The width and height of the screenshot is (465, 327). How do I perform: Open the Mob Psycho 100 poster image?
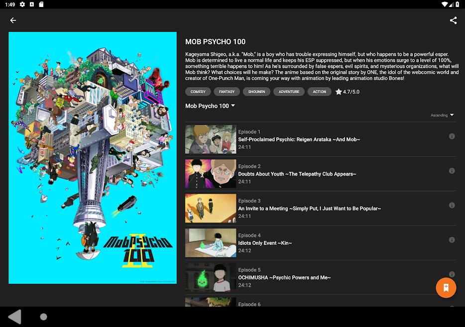pyautogui.click(x=93, y=158)
